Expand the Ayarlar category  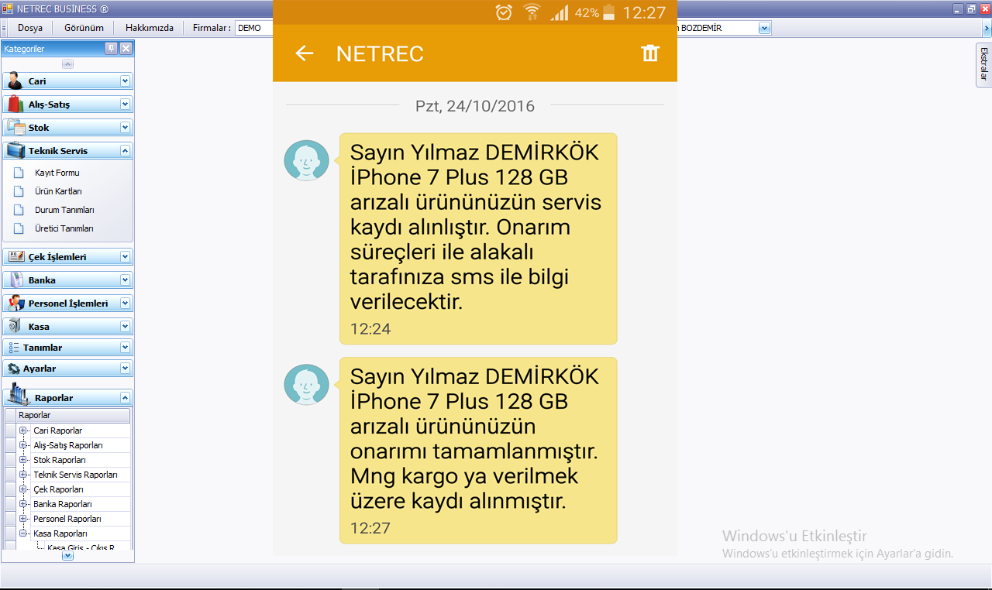(125, 369)
